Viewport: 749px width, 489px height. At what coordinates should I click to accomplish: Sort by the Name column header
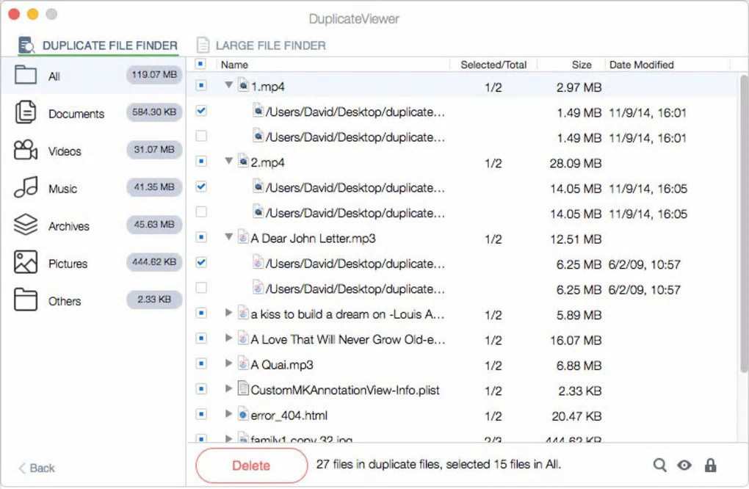pos(234,65)
